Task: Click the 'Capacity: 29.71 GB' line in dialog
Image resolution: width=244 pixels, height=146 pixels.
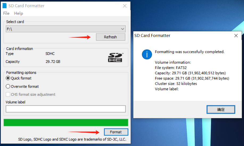Action: tap(190, 73)
